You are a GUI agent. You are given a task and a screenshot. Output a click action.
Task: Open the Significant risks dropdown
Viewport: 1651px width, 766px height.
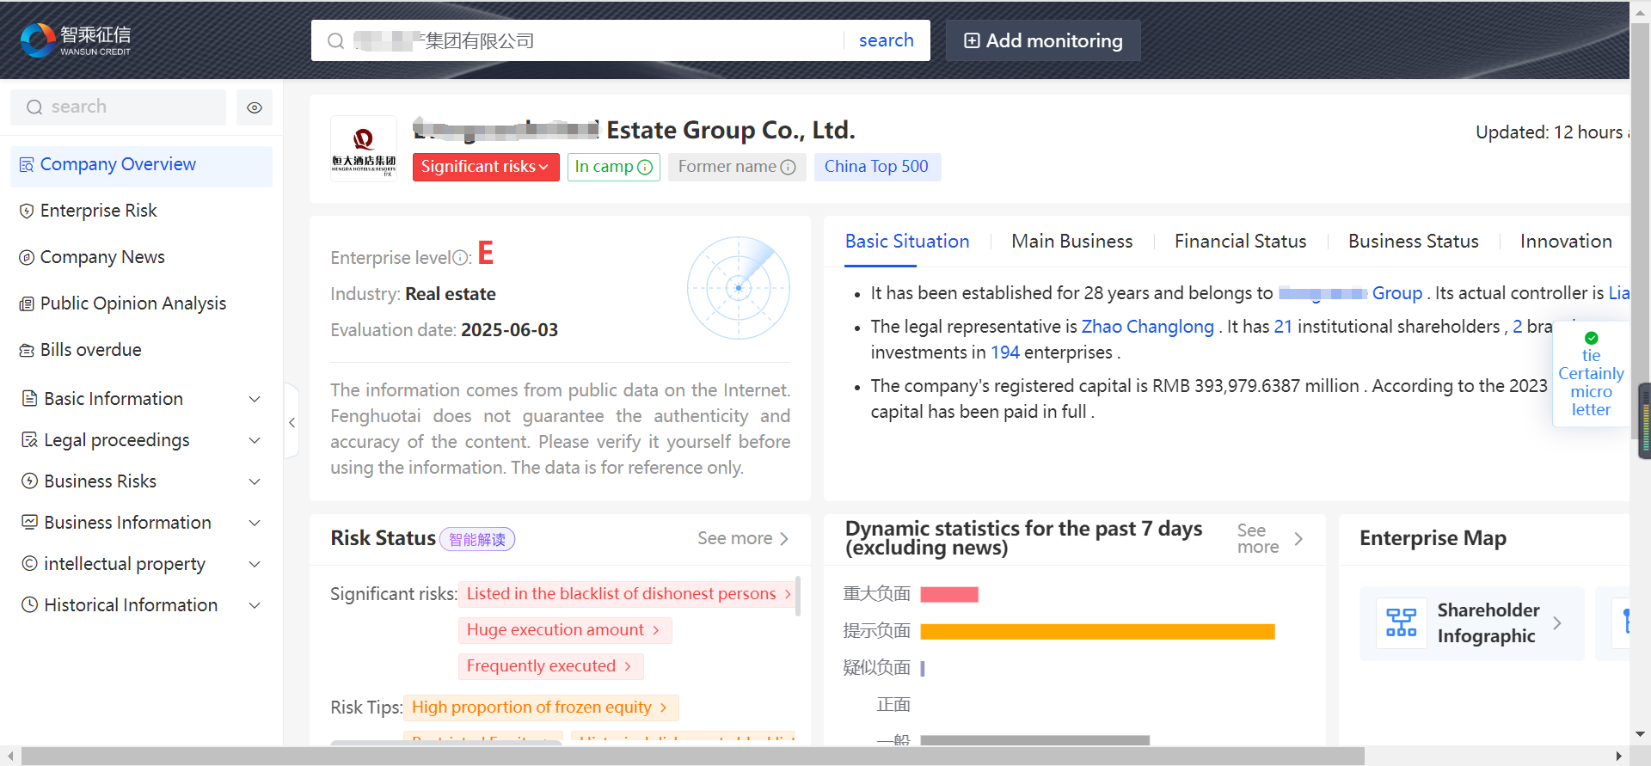(486, 167)
